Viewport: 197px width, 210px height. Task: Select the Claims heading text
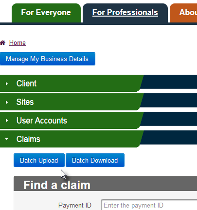[28, 139]
